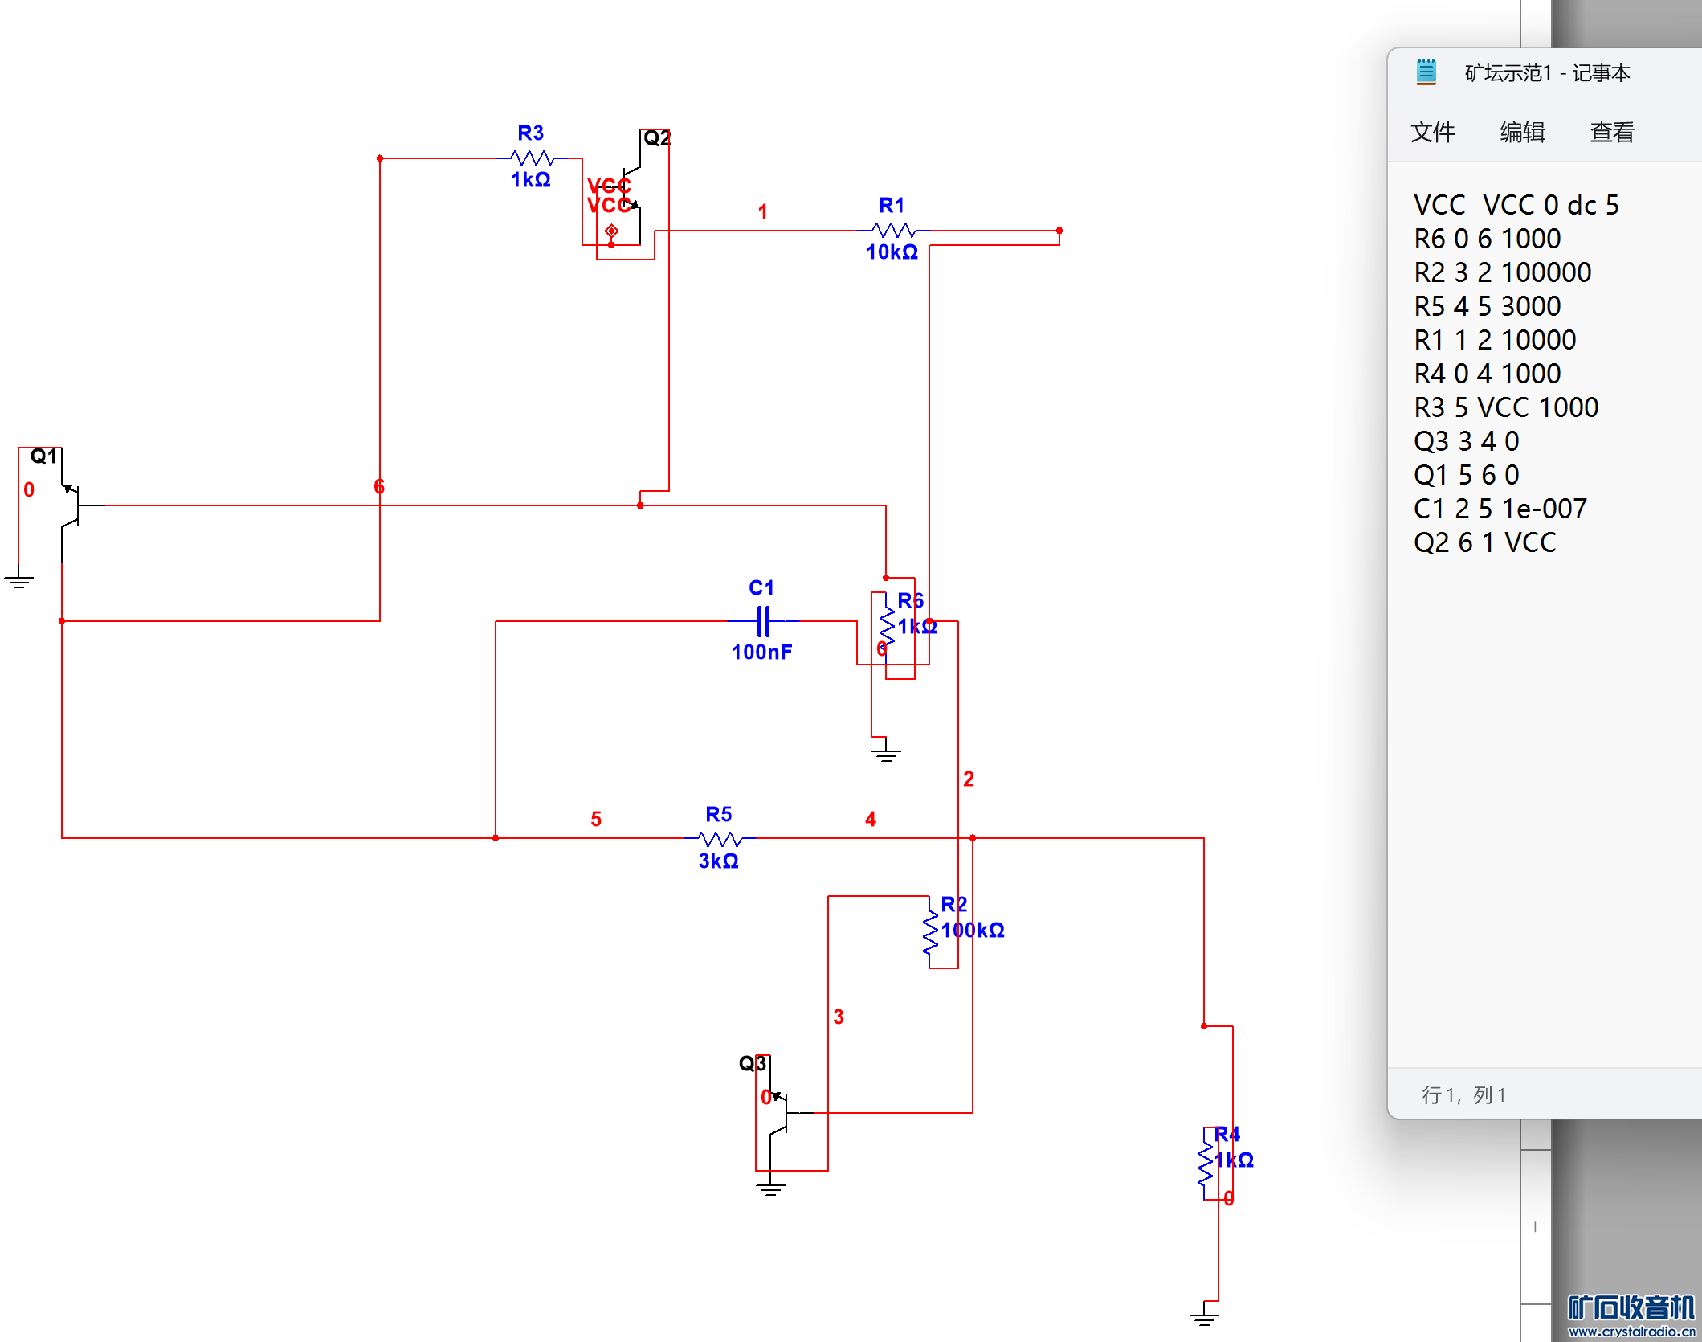Click net label 5 left of R5
1702x1342 pixels.
click(x=596, y=819)
